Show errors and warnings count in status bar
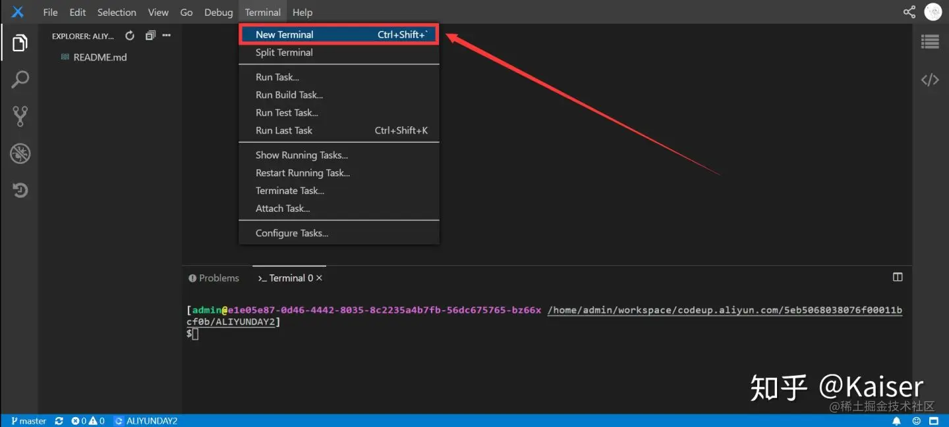 88,421
